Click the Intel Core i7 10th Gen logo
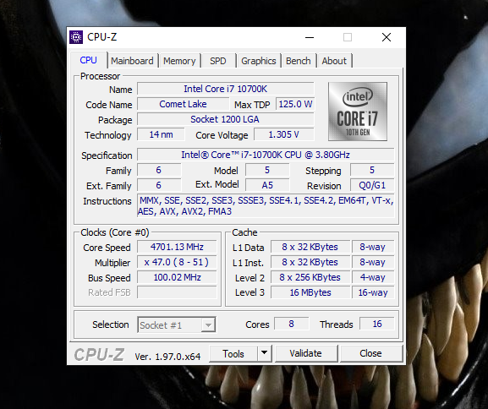 click(x=358, y=112)
